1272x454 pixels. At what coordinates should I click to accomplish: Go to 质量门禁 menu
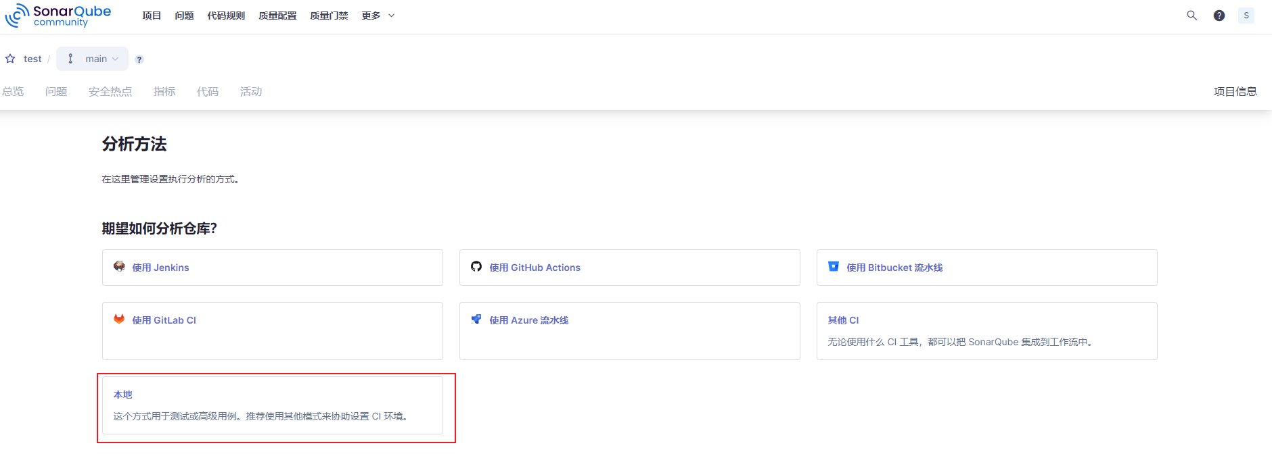click(x=329, y=16)
